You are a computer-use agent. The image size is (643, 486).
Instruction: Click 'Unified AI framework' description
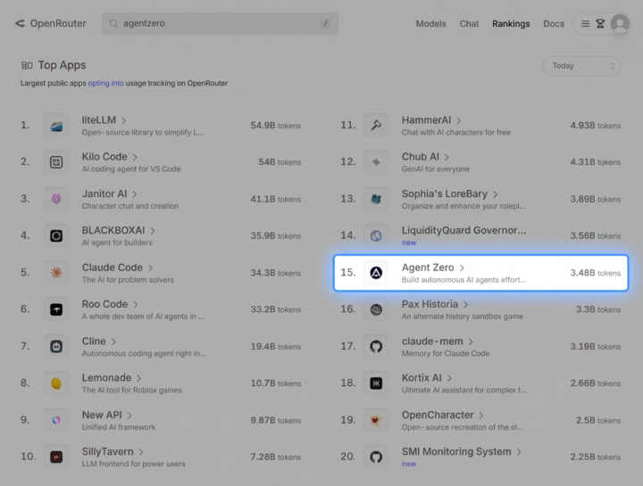(119, 427)
